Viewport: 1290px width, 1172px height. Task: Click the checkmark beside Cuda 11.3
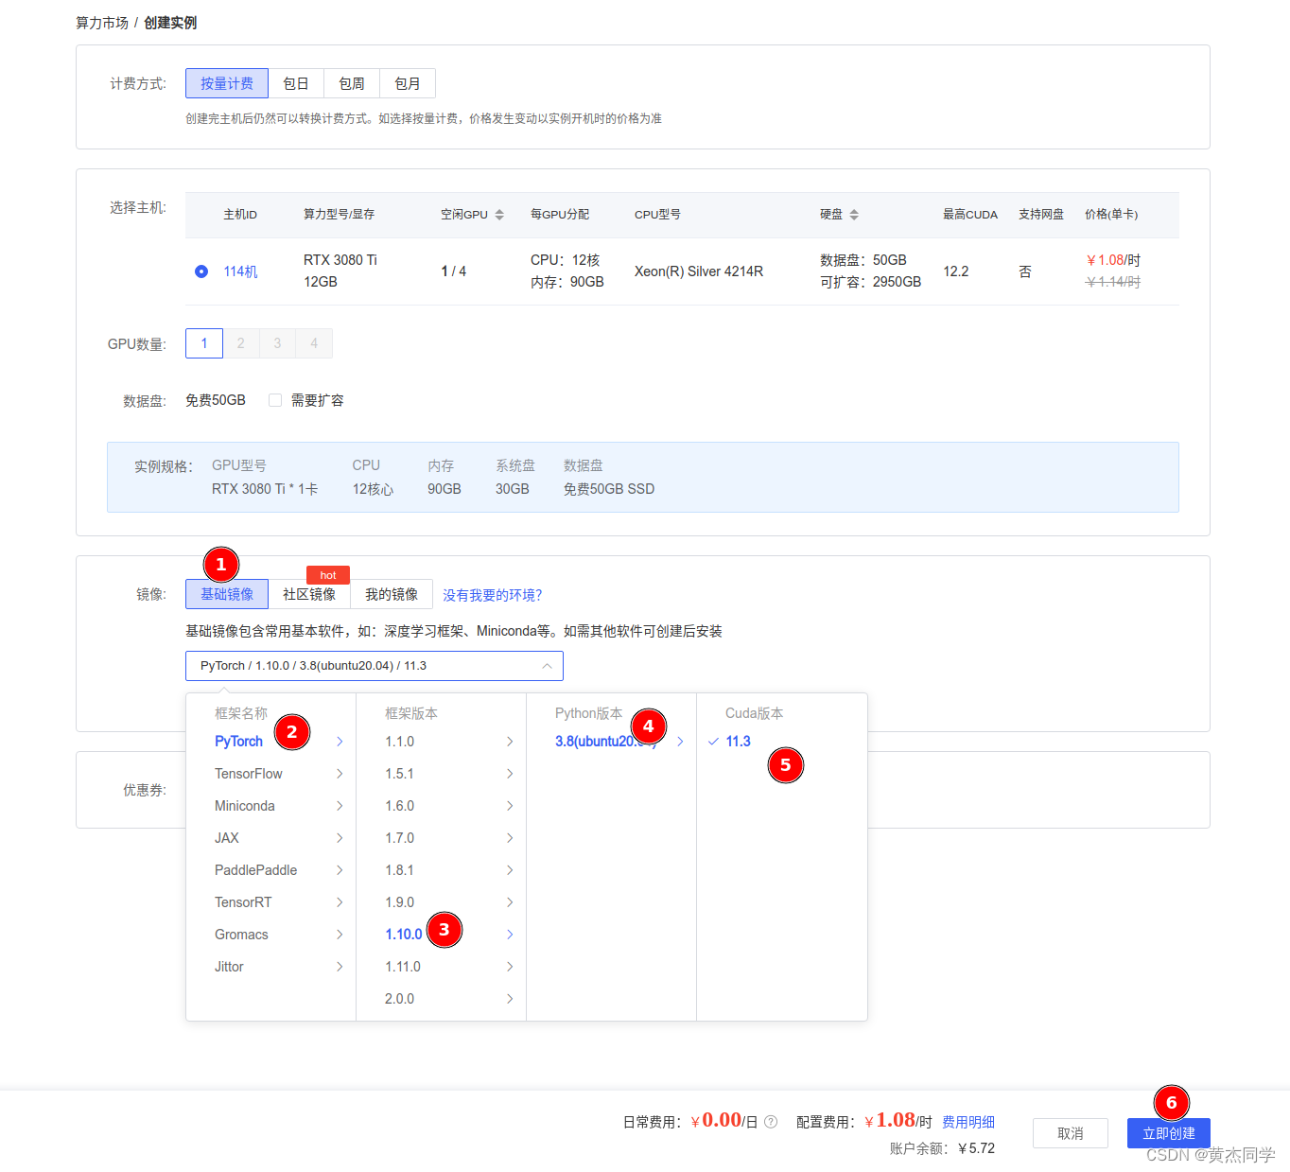click(x=713, y=742)
